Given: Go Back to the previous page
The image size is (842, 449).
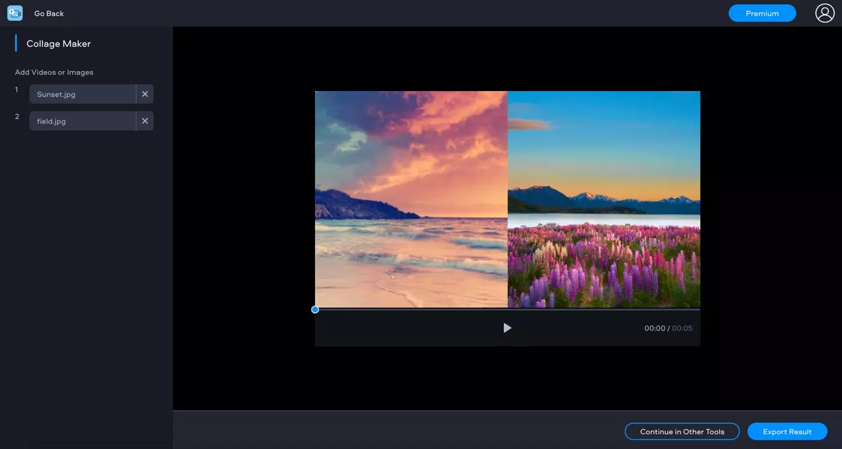Looking at the screenshot, I should [49, 13].
